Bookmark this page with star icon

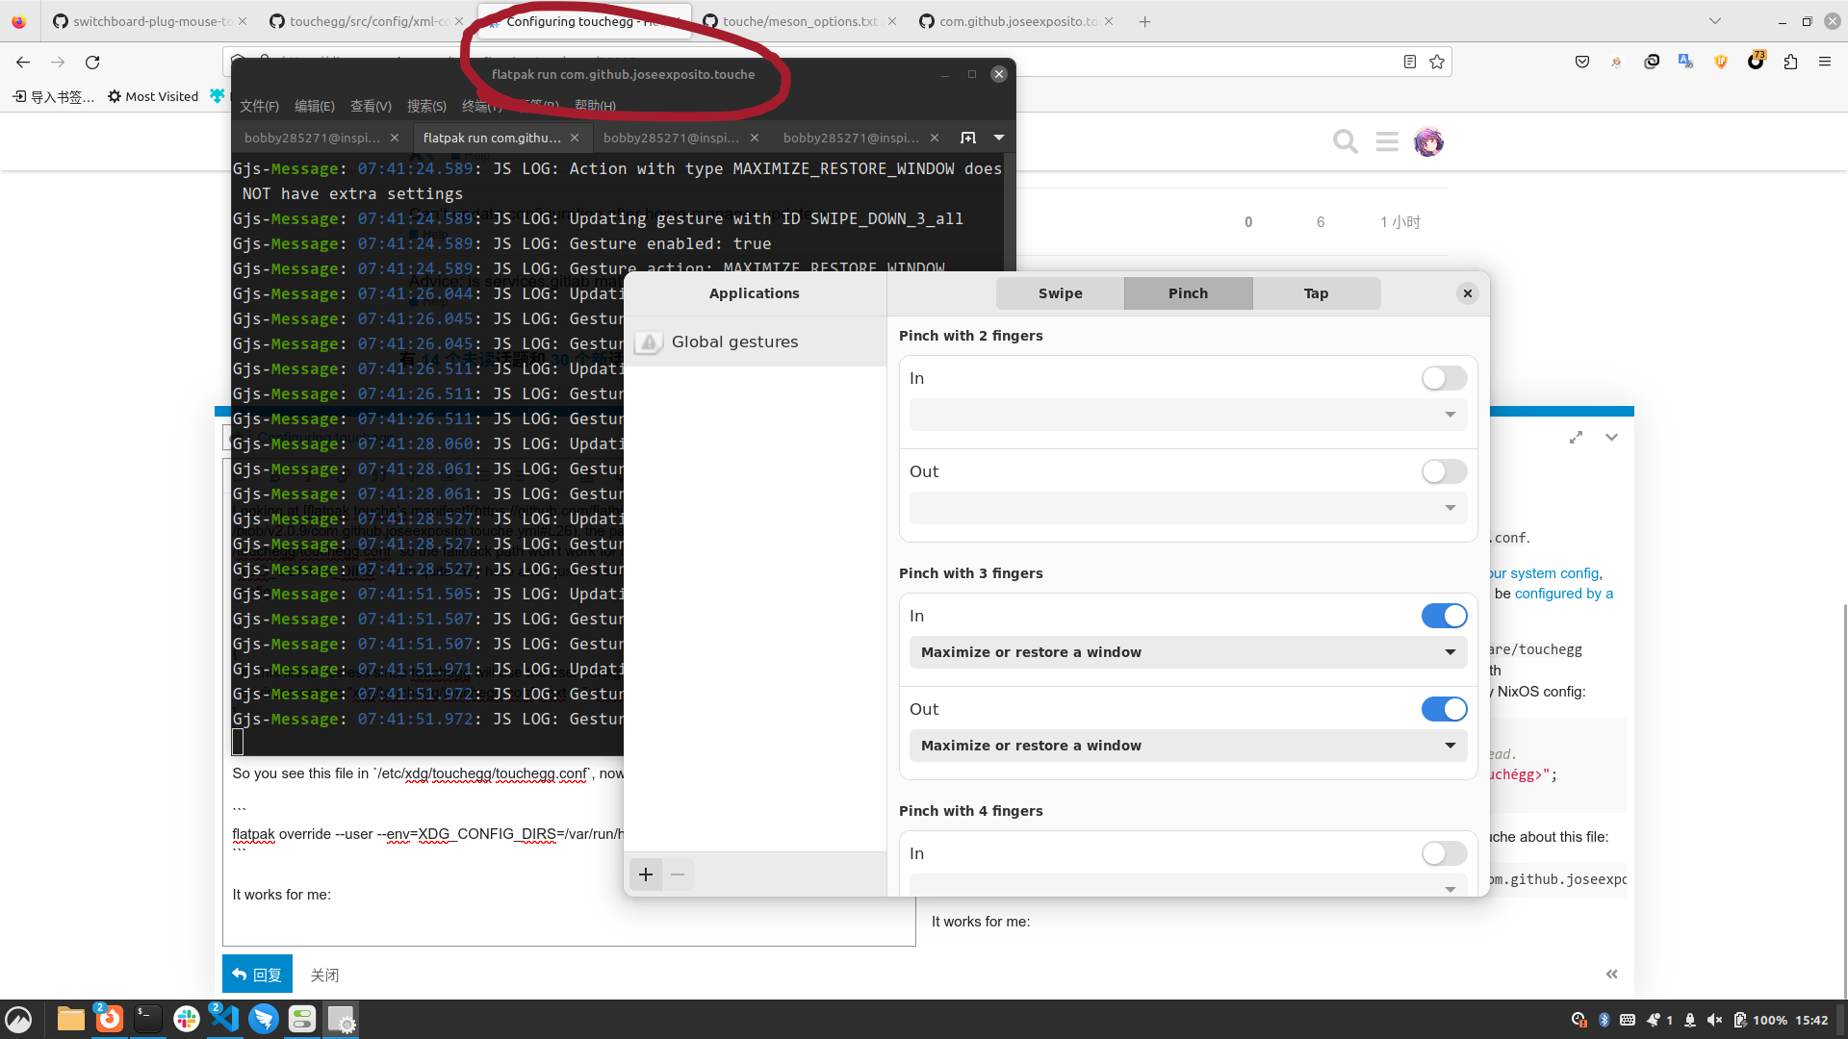coord(1436,62)
